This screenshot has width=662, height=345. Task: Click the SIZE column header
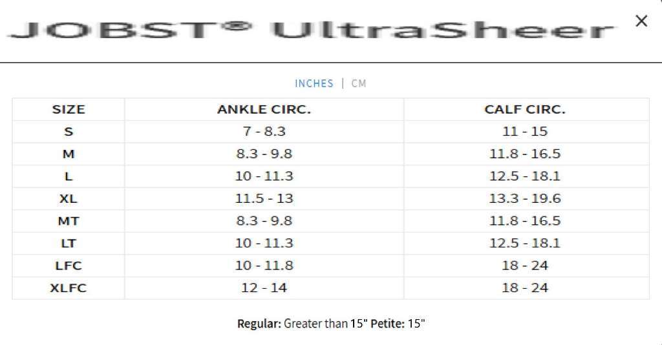pos(69,110)
